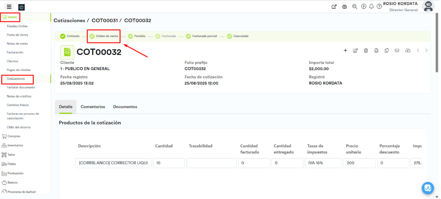Open the hamburger menu button
This screenshot has width=441, height=199.
9,7
